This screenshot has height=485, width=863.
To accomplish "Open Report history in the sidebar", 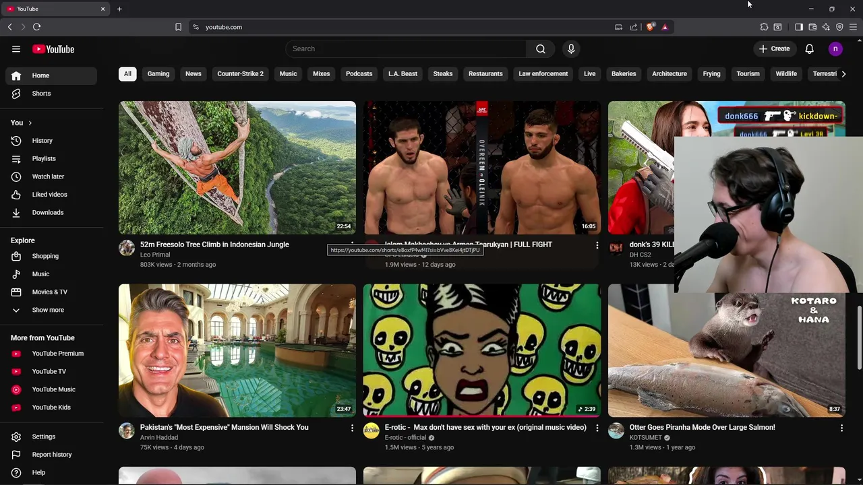I will [51, 455].
